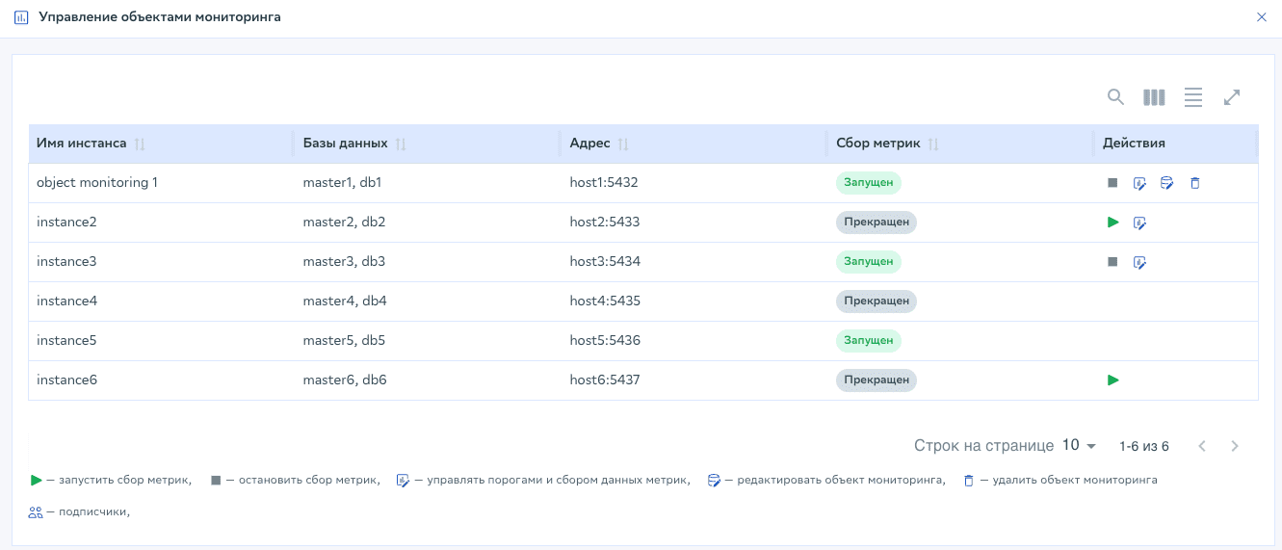
Task: Click the legend подписчики people icon
Action: click(36, 512)
